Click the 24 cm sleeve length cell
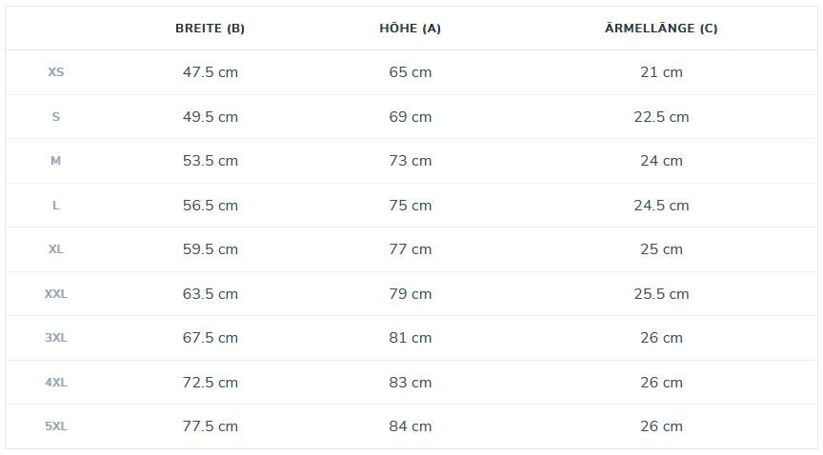This screenshot has width=823, height=455. 661,161
